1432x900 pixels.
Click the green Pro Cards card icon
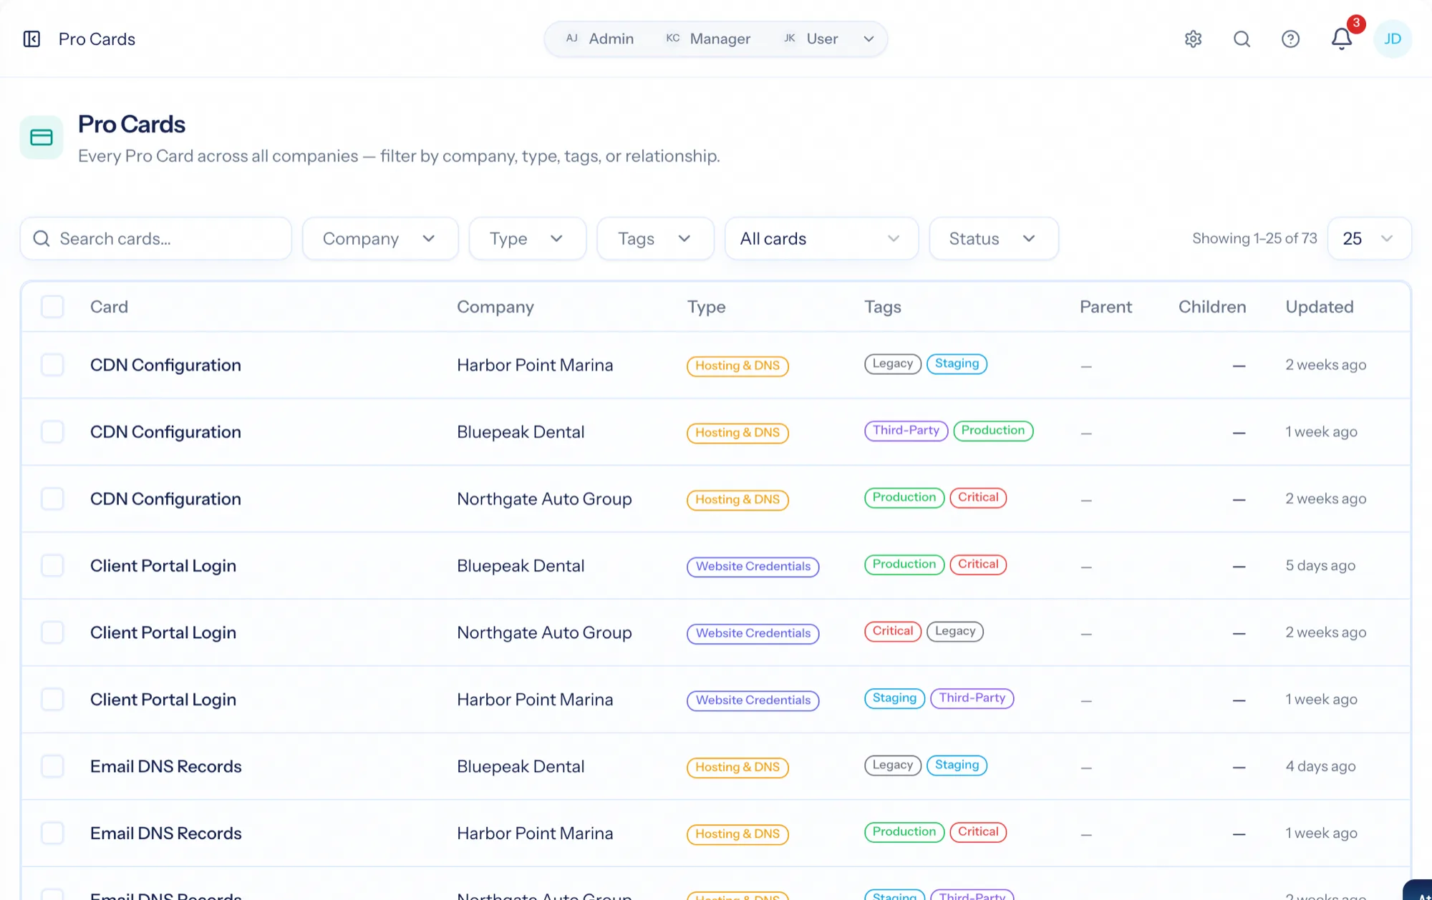42,137
